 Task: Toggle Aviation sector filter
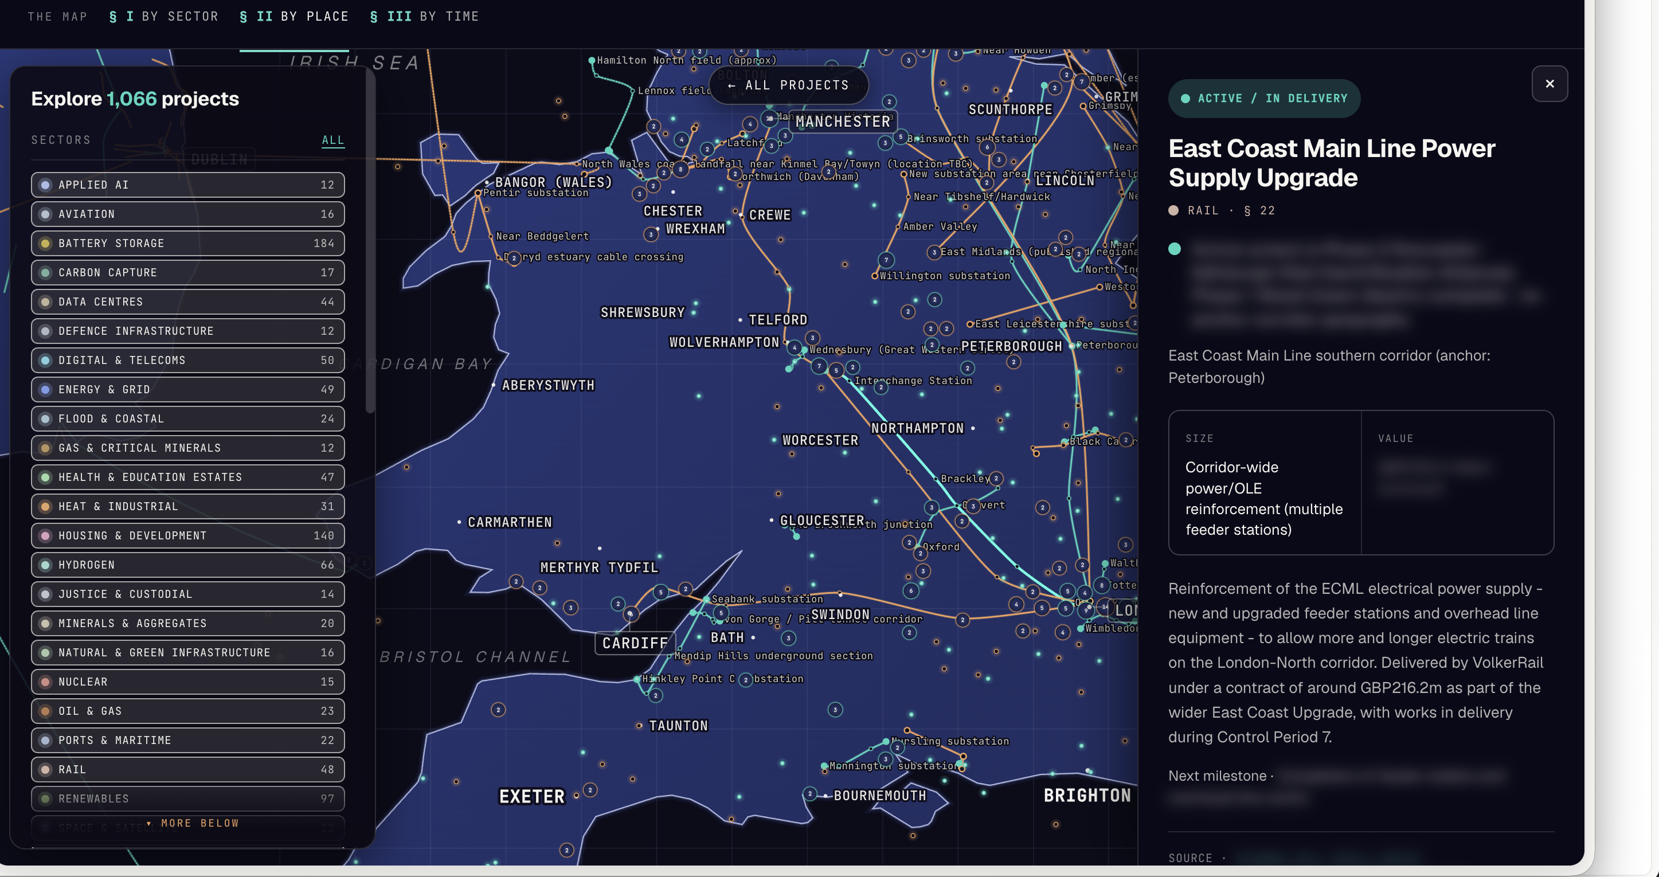[x=187, y=214]
